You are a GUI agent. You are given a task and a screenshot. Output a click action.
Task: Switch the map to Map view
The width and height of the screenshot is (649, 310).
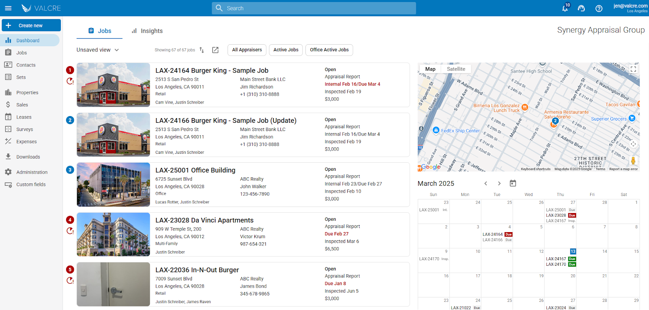pos(430,69)
